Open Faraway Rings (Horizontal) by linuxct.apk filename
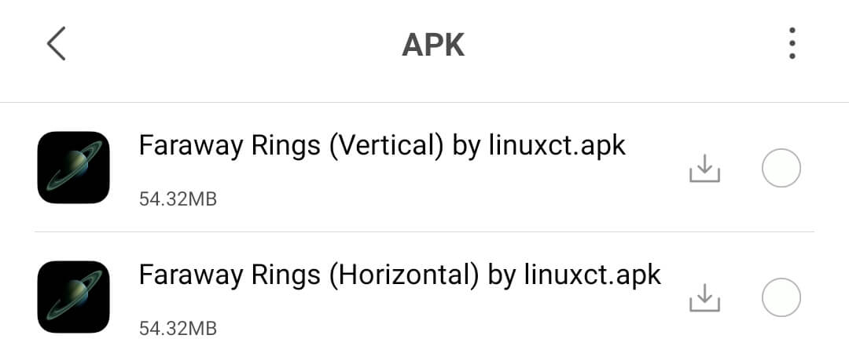Image resolution: width=849 pixels, height=357 pixels. click(x=400, y=275)
